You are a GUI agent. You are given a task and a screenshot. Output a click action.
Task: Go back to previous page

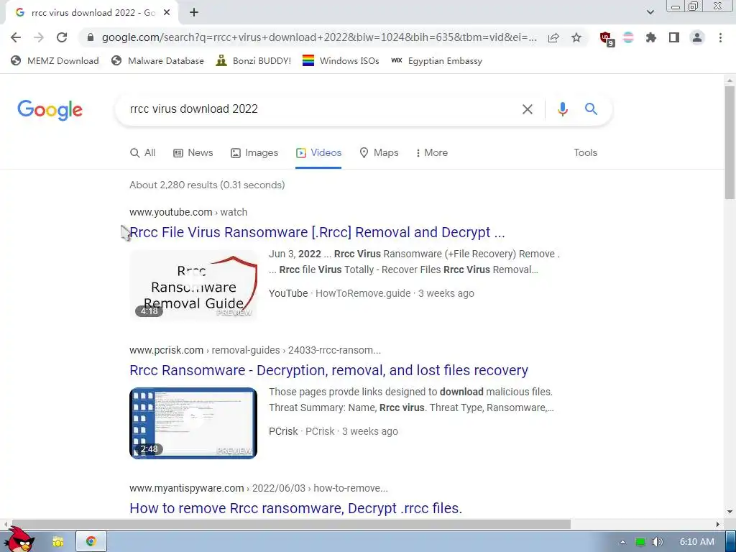point(16,37)
